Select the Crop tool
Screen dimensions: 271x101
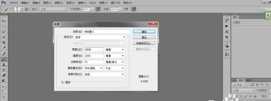click(4, 43)
